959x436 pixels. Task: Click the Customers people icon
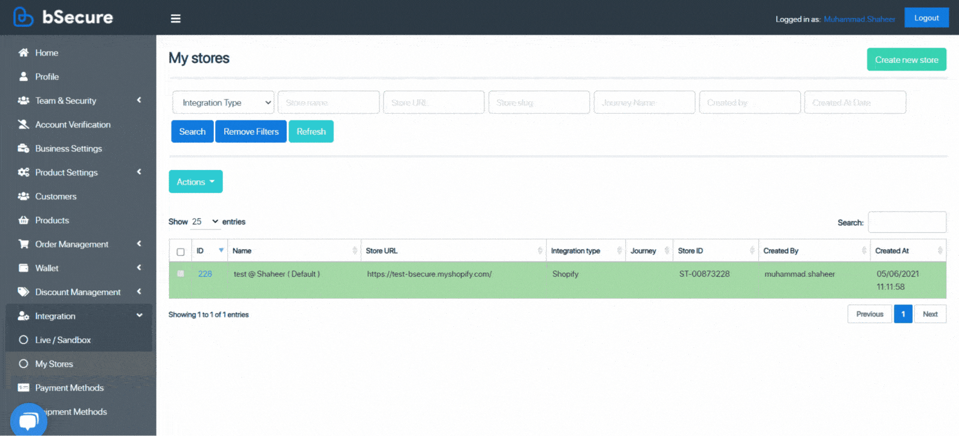[x=23, y=196]
